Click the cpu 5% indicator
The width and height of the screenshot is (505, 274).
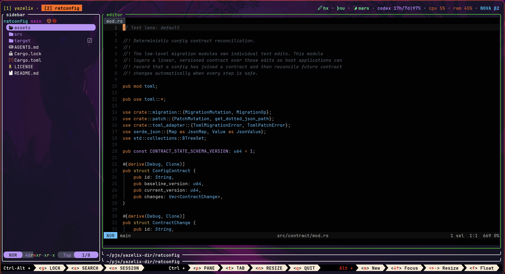point(437,8)
